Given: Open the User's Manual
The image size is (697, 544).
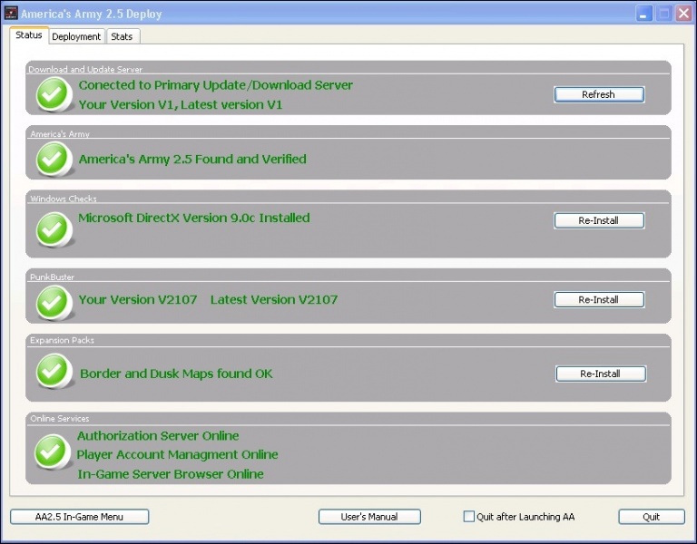Looking at the screenshot, I should pyautogui.click(x=369, y=517).
